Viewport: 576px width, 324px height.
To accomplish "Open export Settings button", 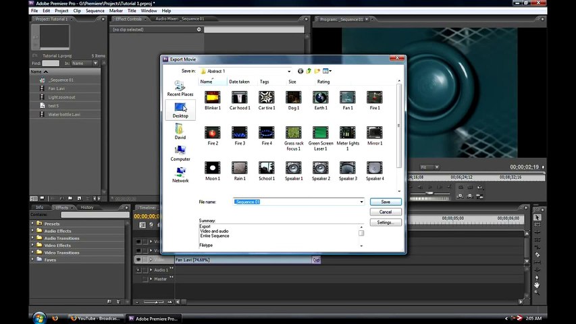I will [385, 222].
